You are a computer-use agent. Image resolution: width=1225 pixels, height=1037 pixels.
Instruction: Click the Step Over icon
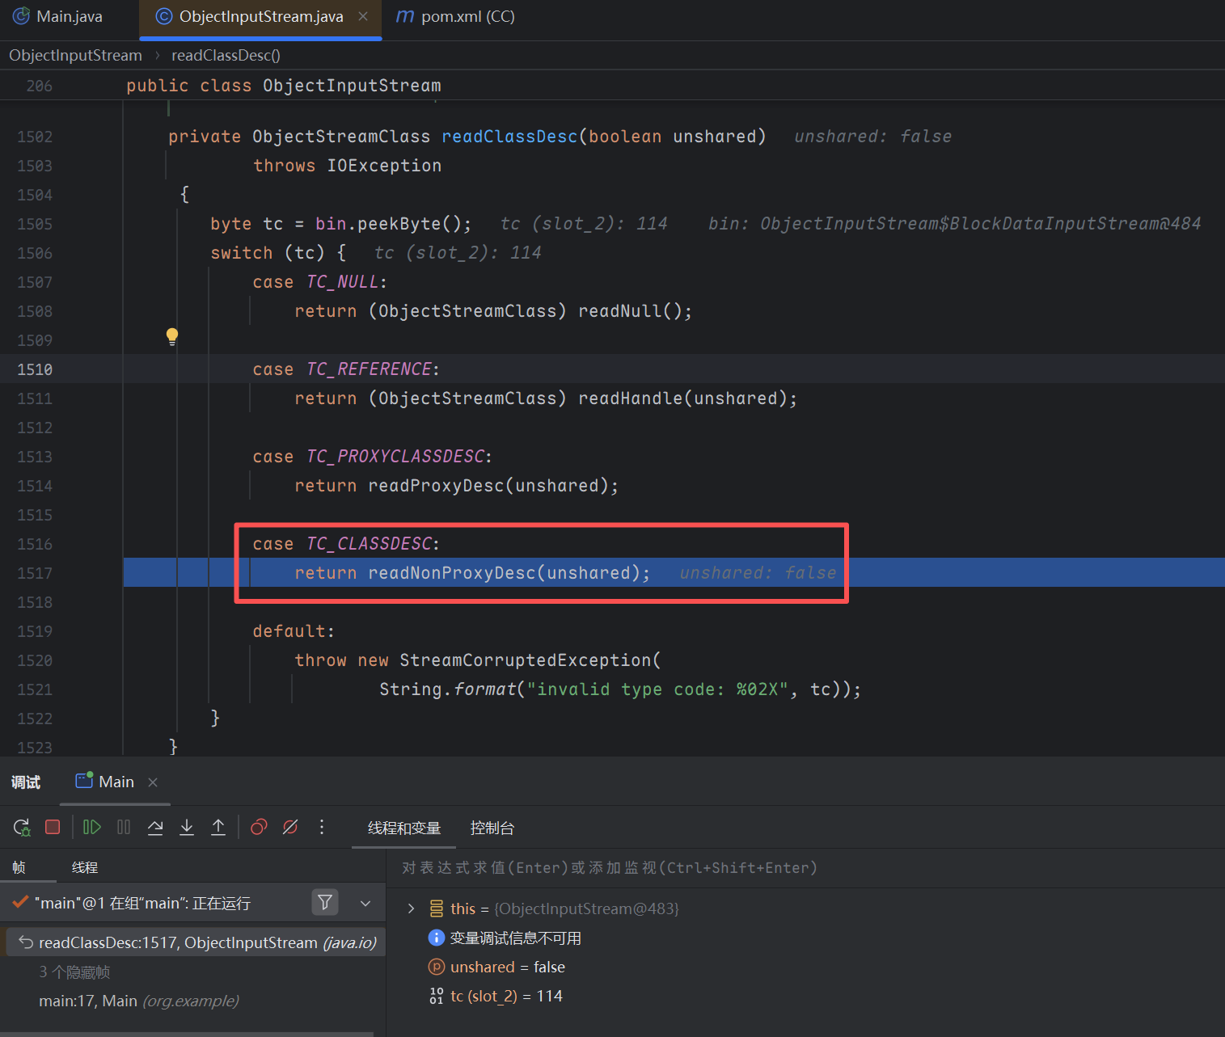point(155,827)
